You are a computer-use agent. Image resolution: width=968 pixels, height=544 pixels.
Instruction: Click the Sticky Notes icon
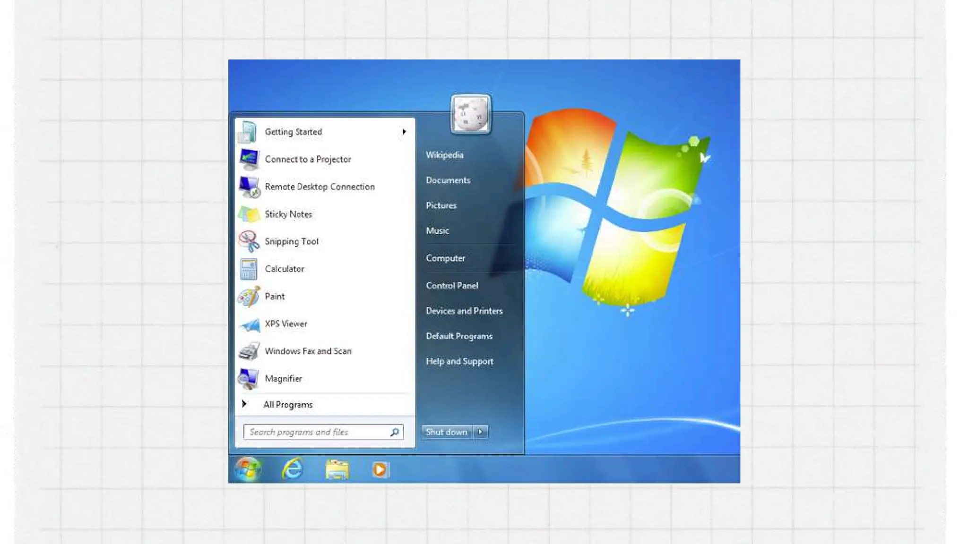249,214
